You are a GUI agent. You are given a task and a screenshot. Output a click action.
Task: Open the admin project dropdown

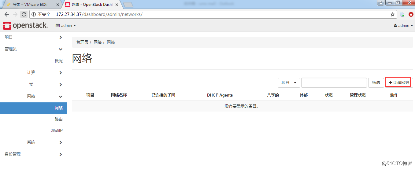pyautogui.click(x=66, y=26)
